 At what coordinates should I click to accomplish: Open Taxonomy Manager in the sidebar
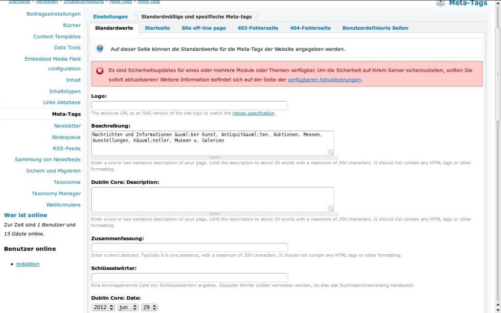tap(56, 194)
